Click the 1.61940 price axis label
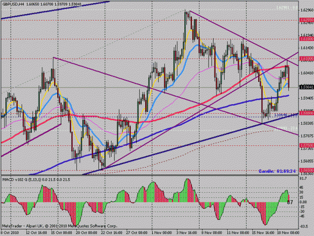This screenshot has width=314, height=236. [x=307, y=35]
